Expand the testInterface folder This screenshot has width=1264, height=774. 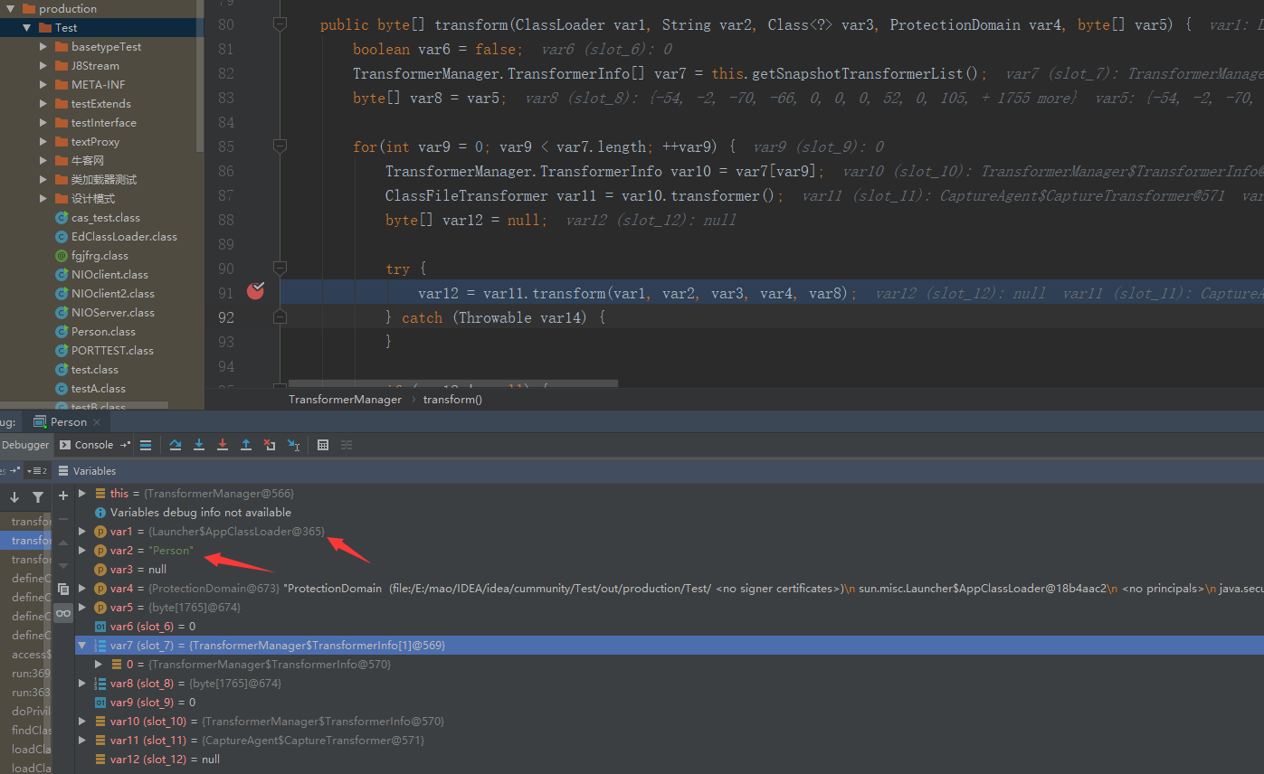(x=43, y=123)
